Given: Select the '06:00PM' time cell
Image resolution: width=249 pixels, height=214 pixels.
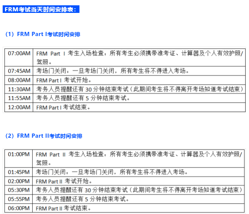Looking at the screenshot, I should point(19,208).
